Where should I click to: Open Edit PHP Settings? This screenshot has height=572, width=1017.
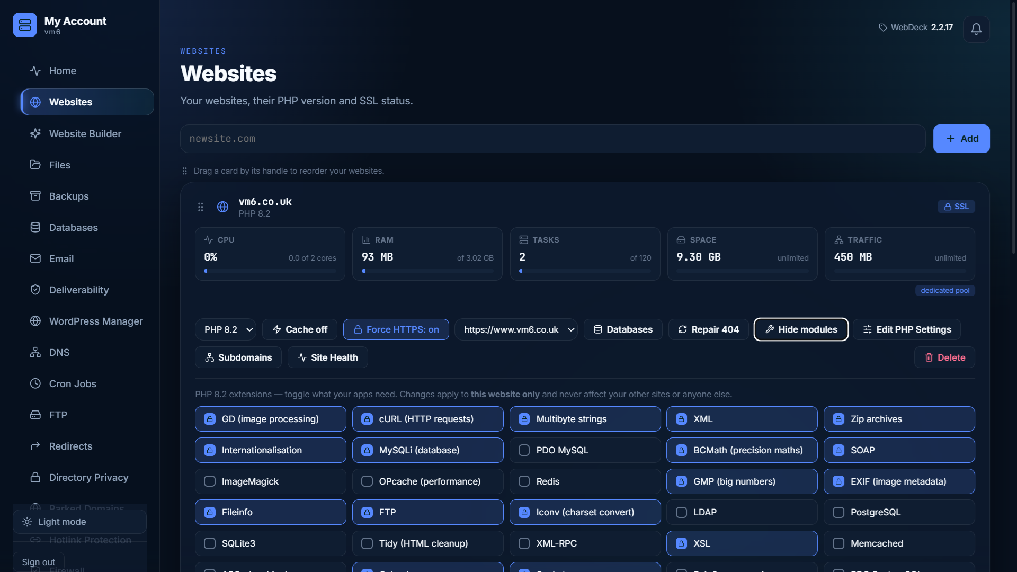pos(907,329)
